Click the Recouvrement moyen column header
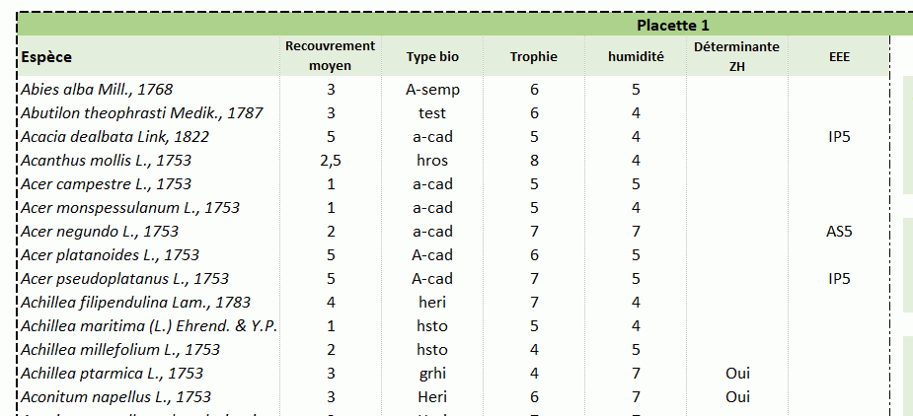Screen dimensions: 913x416 [x=330, y=56]
